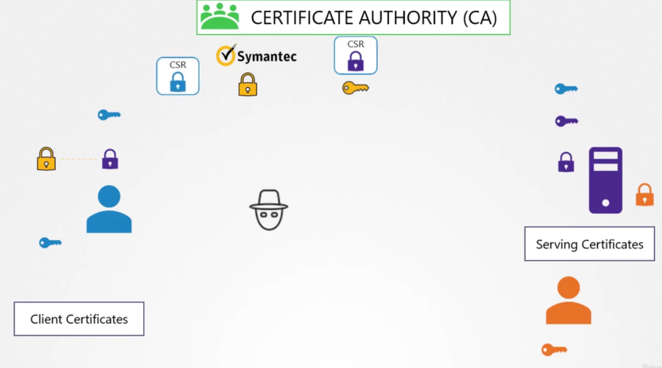Select the Certificate Authority (CA) title banner
Image resolution: width=662 pixels, height=368 pixels.
point(353,17)
